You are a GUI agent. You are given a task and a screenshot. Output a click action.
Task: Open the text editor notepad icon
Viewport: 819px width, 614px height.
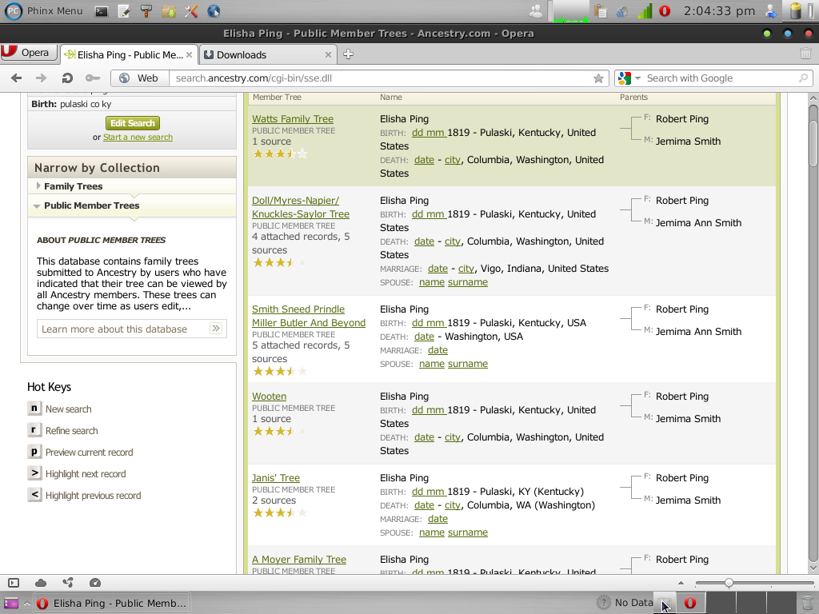pyautogui.click(x=124, y=11)
